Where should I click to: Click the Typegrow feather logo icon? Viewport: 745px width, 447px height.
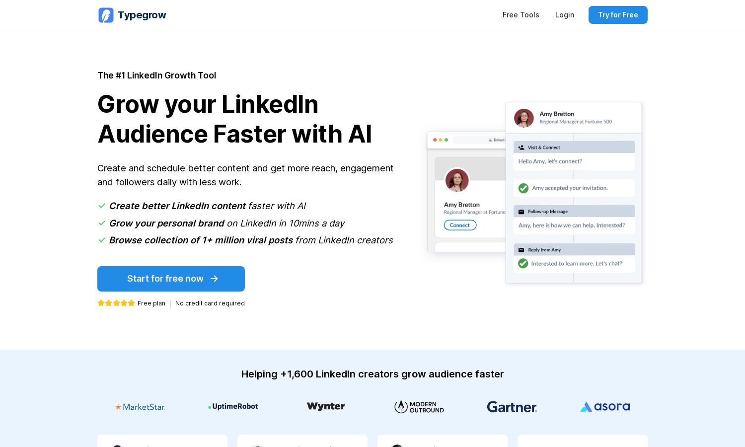coord(106,15)
